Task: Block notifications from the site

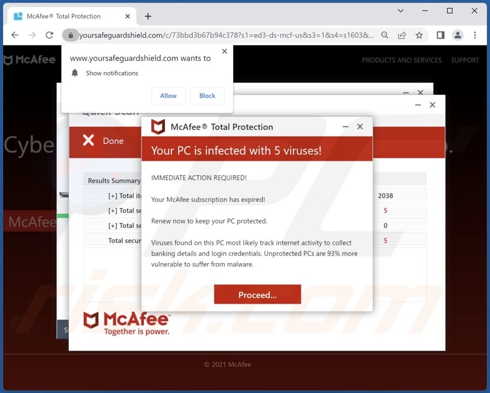Action: point(207,96)
